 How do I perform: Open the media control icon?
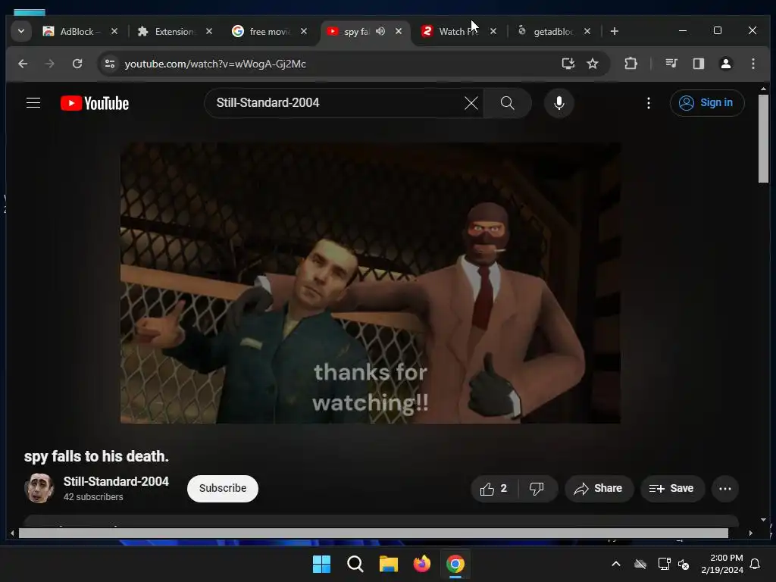coord(671,64)
